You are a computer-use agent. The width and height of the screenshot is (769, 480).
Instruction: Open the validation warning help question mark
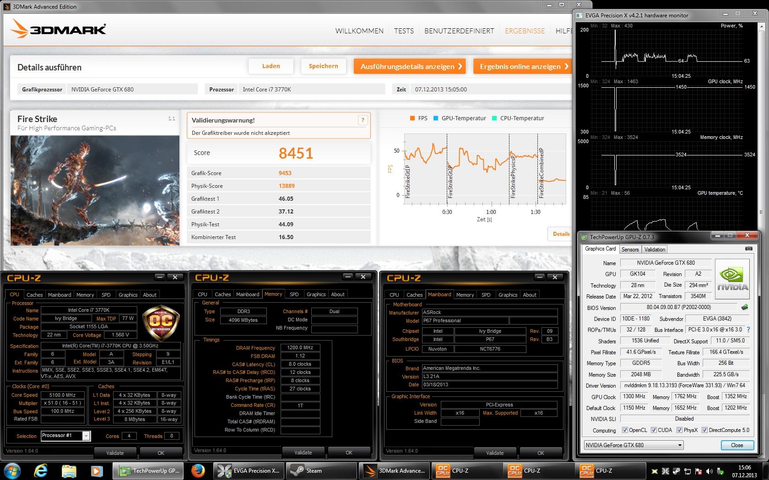click(x=363, y=120)
